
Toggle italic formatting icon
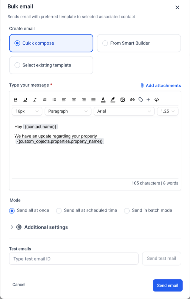click(35, 100)
